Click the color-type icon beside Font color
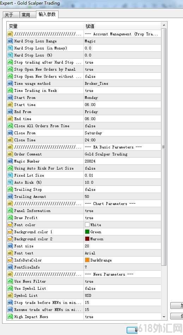The width and height of the screenshot is (183, 335). coord(10,225)
